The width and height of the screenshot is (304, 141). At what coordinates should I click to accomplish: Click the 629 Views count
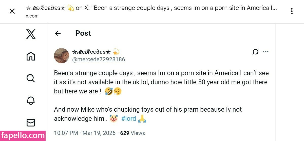132,133
